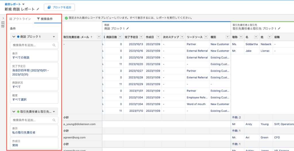Edit the 商談 ブロック 1 block name pencil
This screenshot has height=151, width=294.
click(x=128, y=28)
